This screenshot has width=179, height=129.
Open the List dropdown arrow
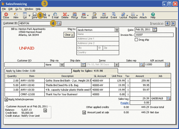pyautogui.click(x=29, y=15)
